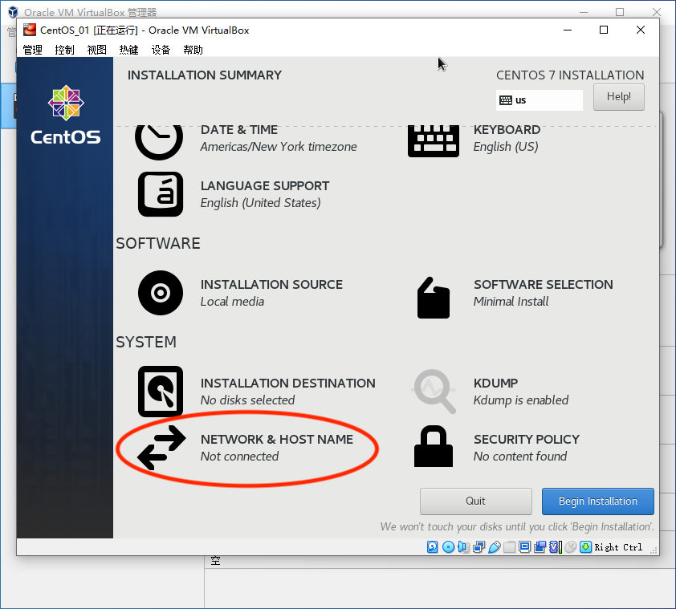This screenshot has width=676, height=609.
Task: Click the Help! button
Action: 619,97
